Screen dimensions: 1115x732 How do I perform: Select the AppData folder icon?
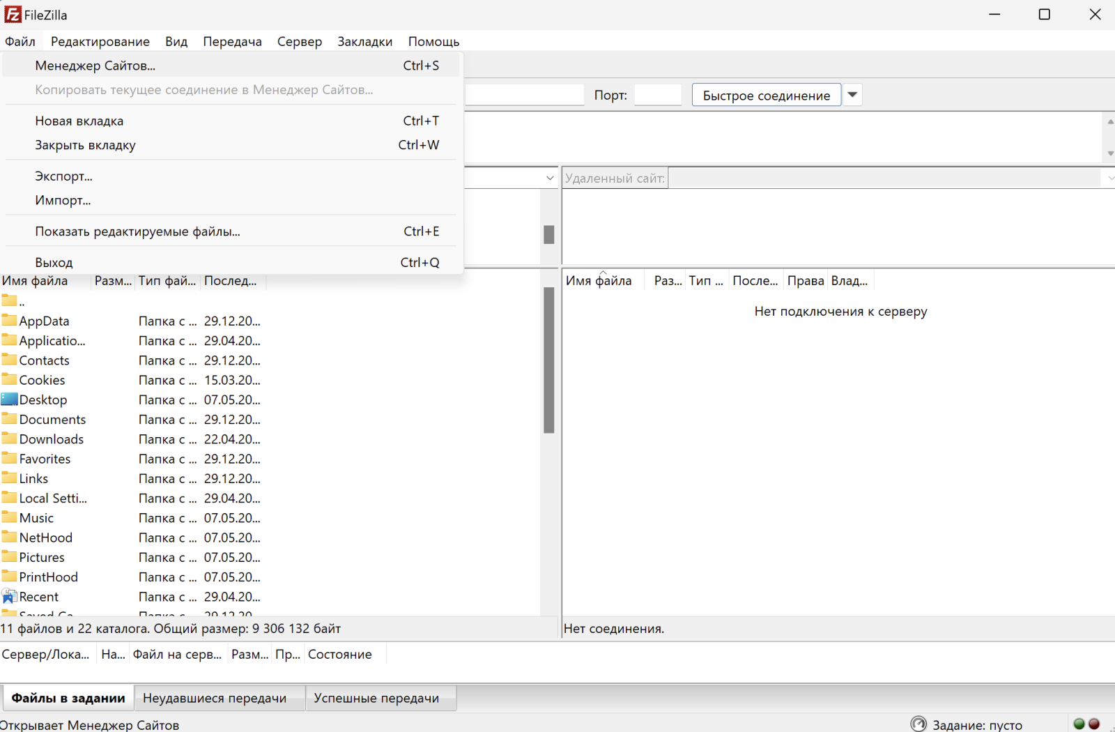9,321
